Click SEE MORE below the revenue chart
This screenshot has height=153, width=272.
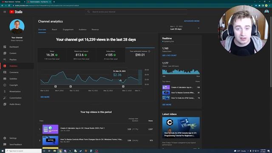point(45,97)
